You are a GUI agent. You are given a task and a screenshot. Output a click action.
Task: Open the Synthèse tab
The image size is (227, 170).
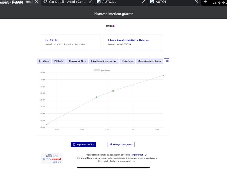[44, 61]
